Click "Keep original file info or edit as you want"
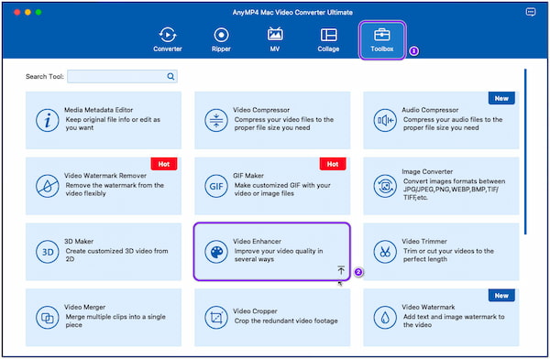The height and width of the screenshot is (359, 550). point(113,124)
